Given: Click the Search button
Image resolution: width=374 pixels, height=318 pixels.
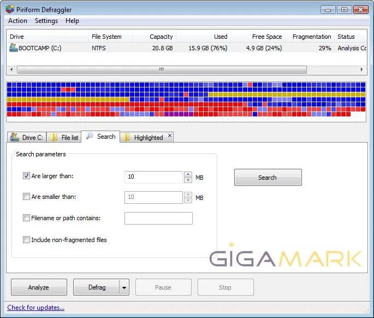Looking at the screenshot, I should (268, 178).
